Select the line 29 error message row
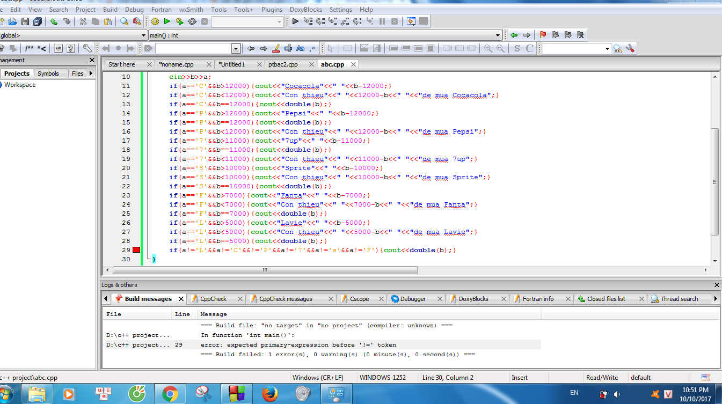Image resolution: width=722 pixels, height=404 pixels. tap(322, 345)
